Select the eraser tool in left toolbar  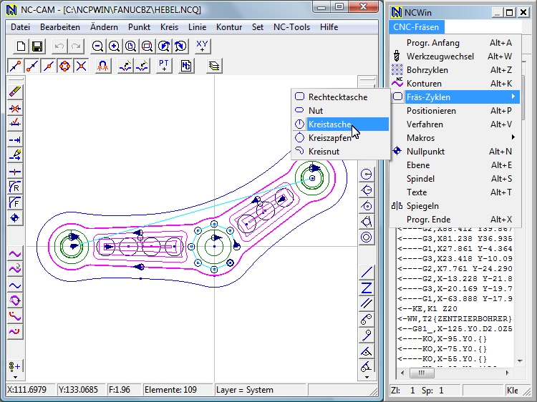[x=14, y=92]
